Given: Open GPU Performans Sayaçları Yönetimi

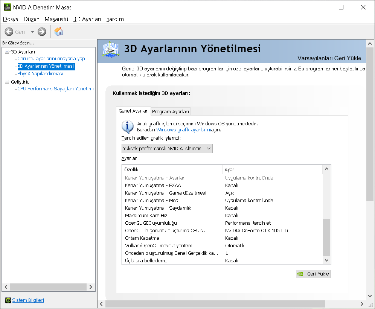Looking at the screenshot, I should (55, 89).
